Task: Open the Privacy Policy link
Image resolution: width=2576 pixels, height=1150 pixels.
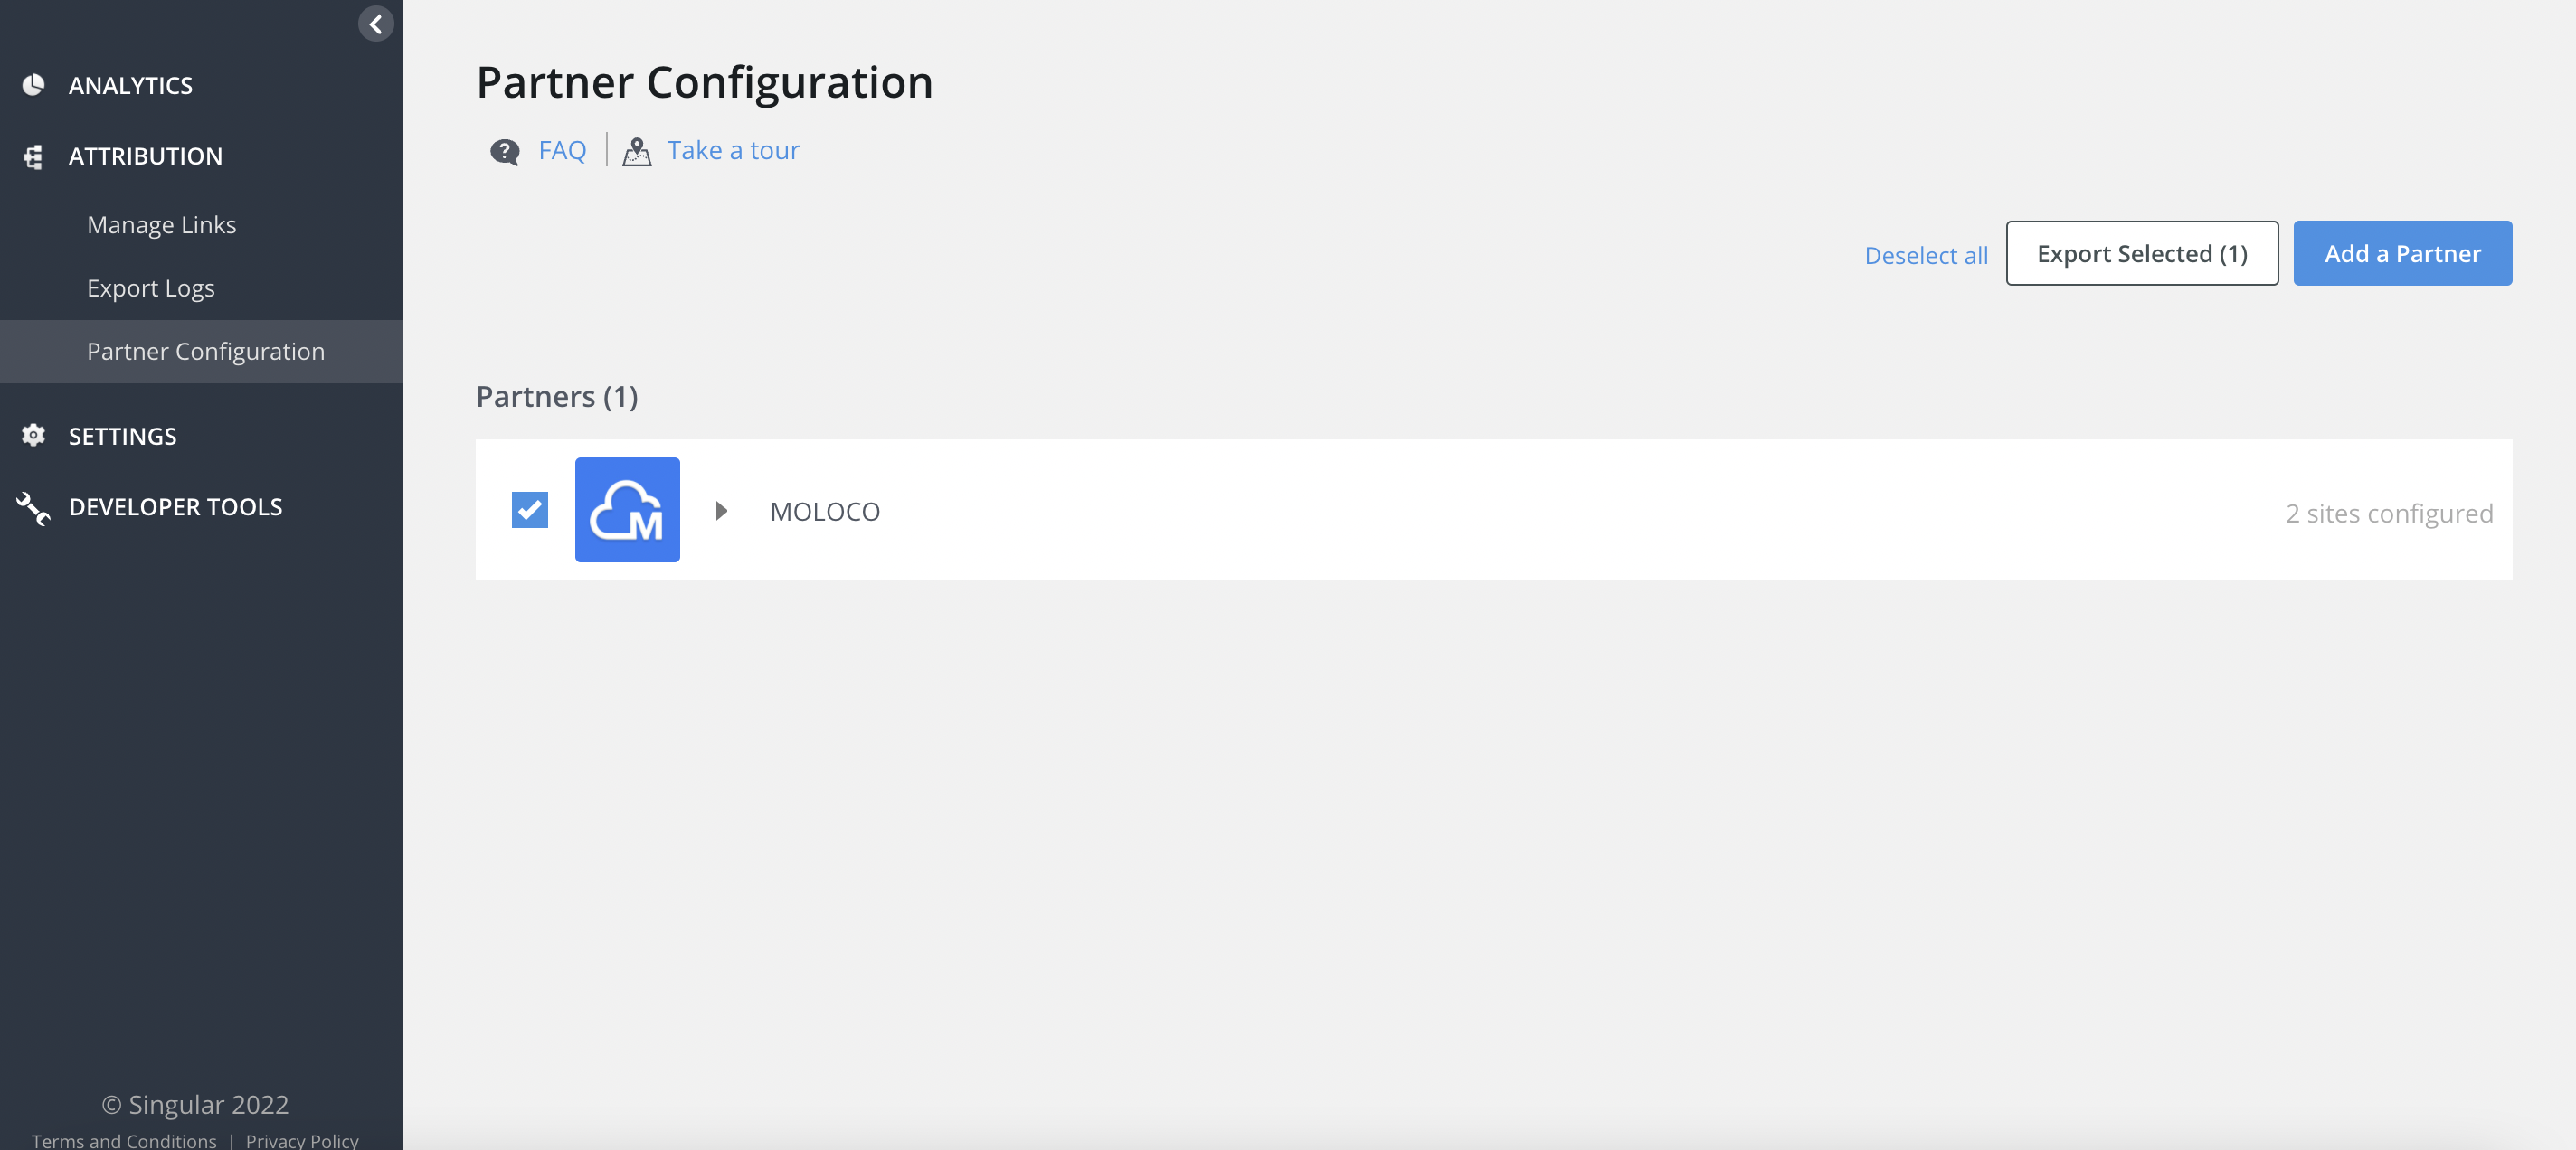Action: coord(302,1140)
